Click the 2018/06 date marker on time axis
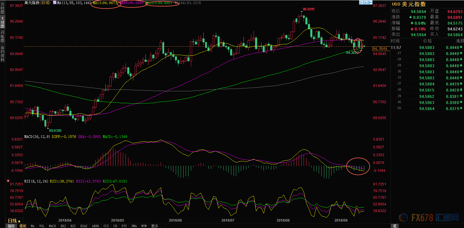The image size is (464, 228). pos(175,220)
